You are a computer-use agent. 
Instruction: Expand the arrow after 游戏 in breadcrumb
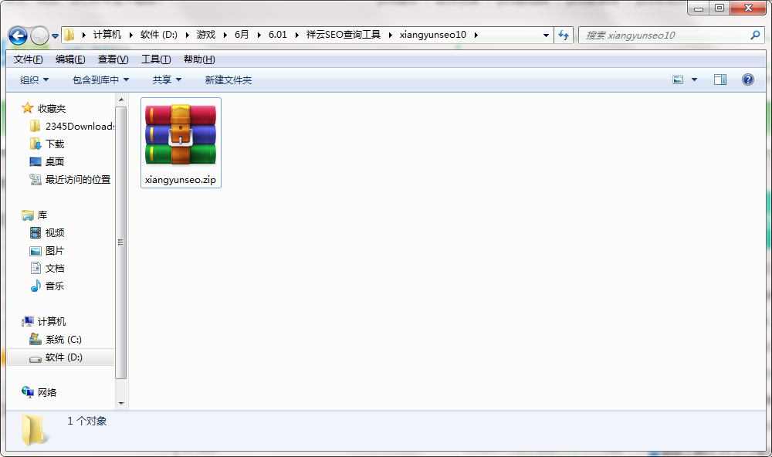[x=225, y=35]
